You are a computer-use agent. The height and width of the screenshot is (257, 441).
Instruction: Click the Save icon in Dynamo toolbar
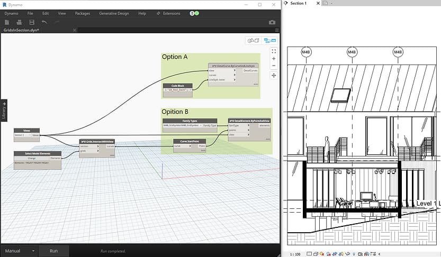tap(32, 22)
